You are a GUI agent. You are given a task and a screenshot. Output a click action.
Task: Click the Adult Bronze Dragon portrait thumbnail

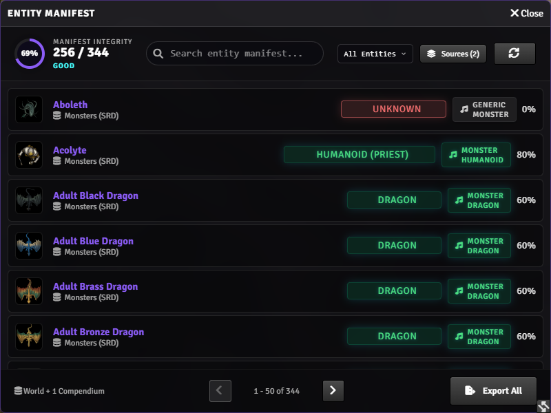point(29,337)
